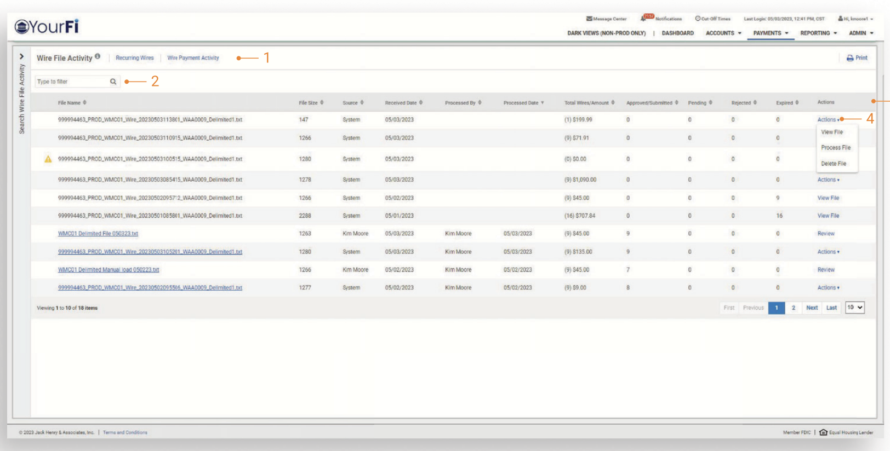Click the search magnifier icon in filter box
Image resolution: width=890 pixels, height=451 pixels.
click(x=113, y=82)
